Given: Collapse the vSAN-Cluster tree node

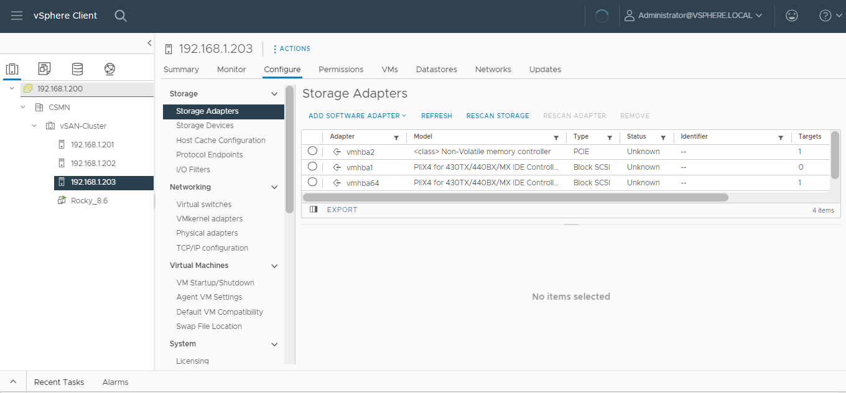Looking at the screenshot, I should 34,126.
